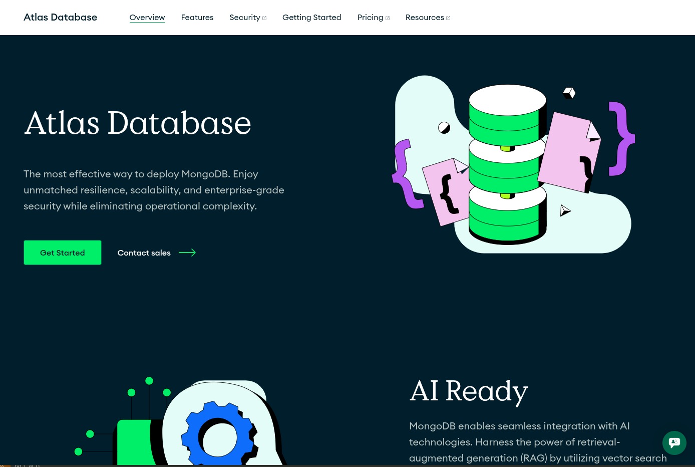Open the Security link in navigation
The height and width of the screenshot is (467, 695).
tap(245, 18)
